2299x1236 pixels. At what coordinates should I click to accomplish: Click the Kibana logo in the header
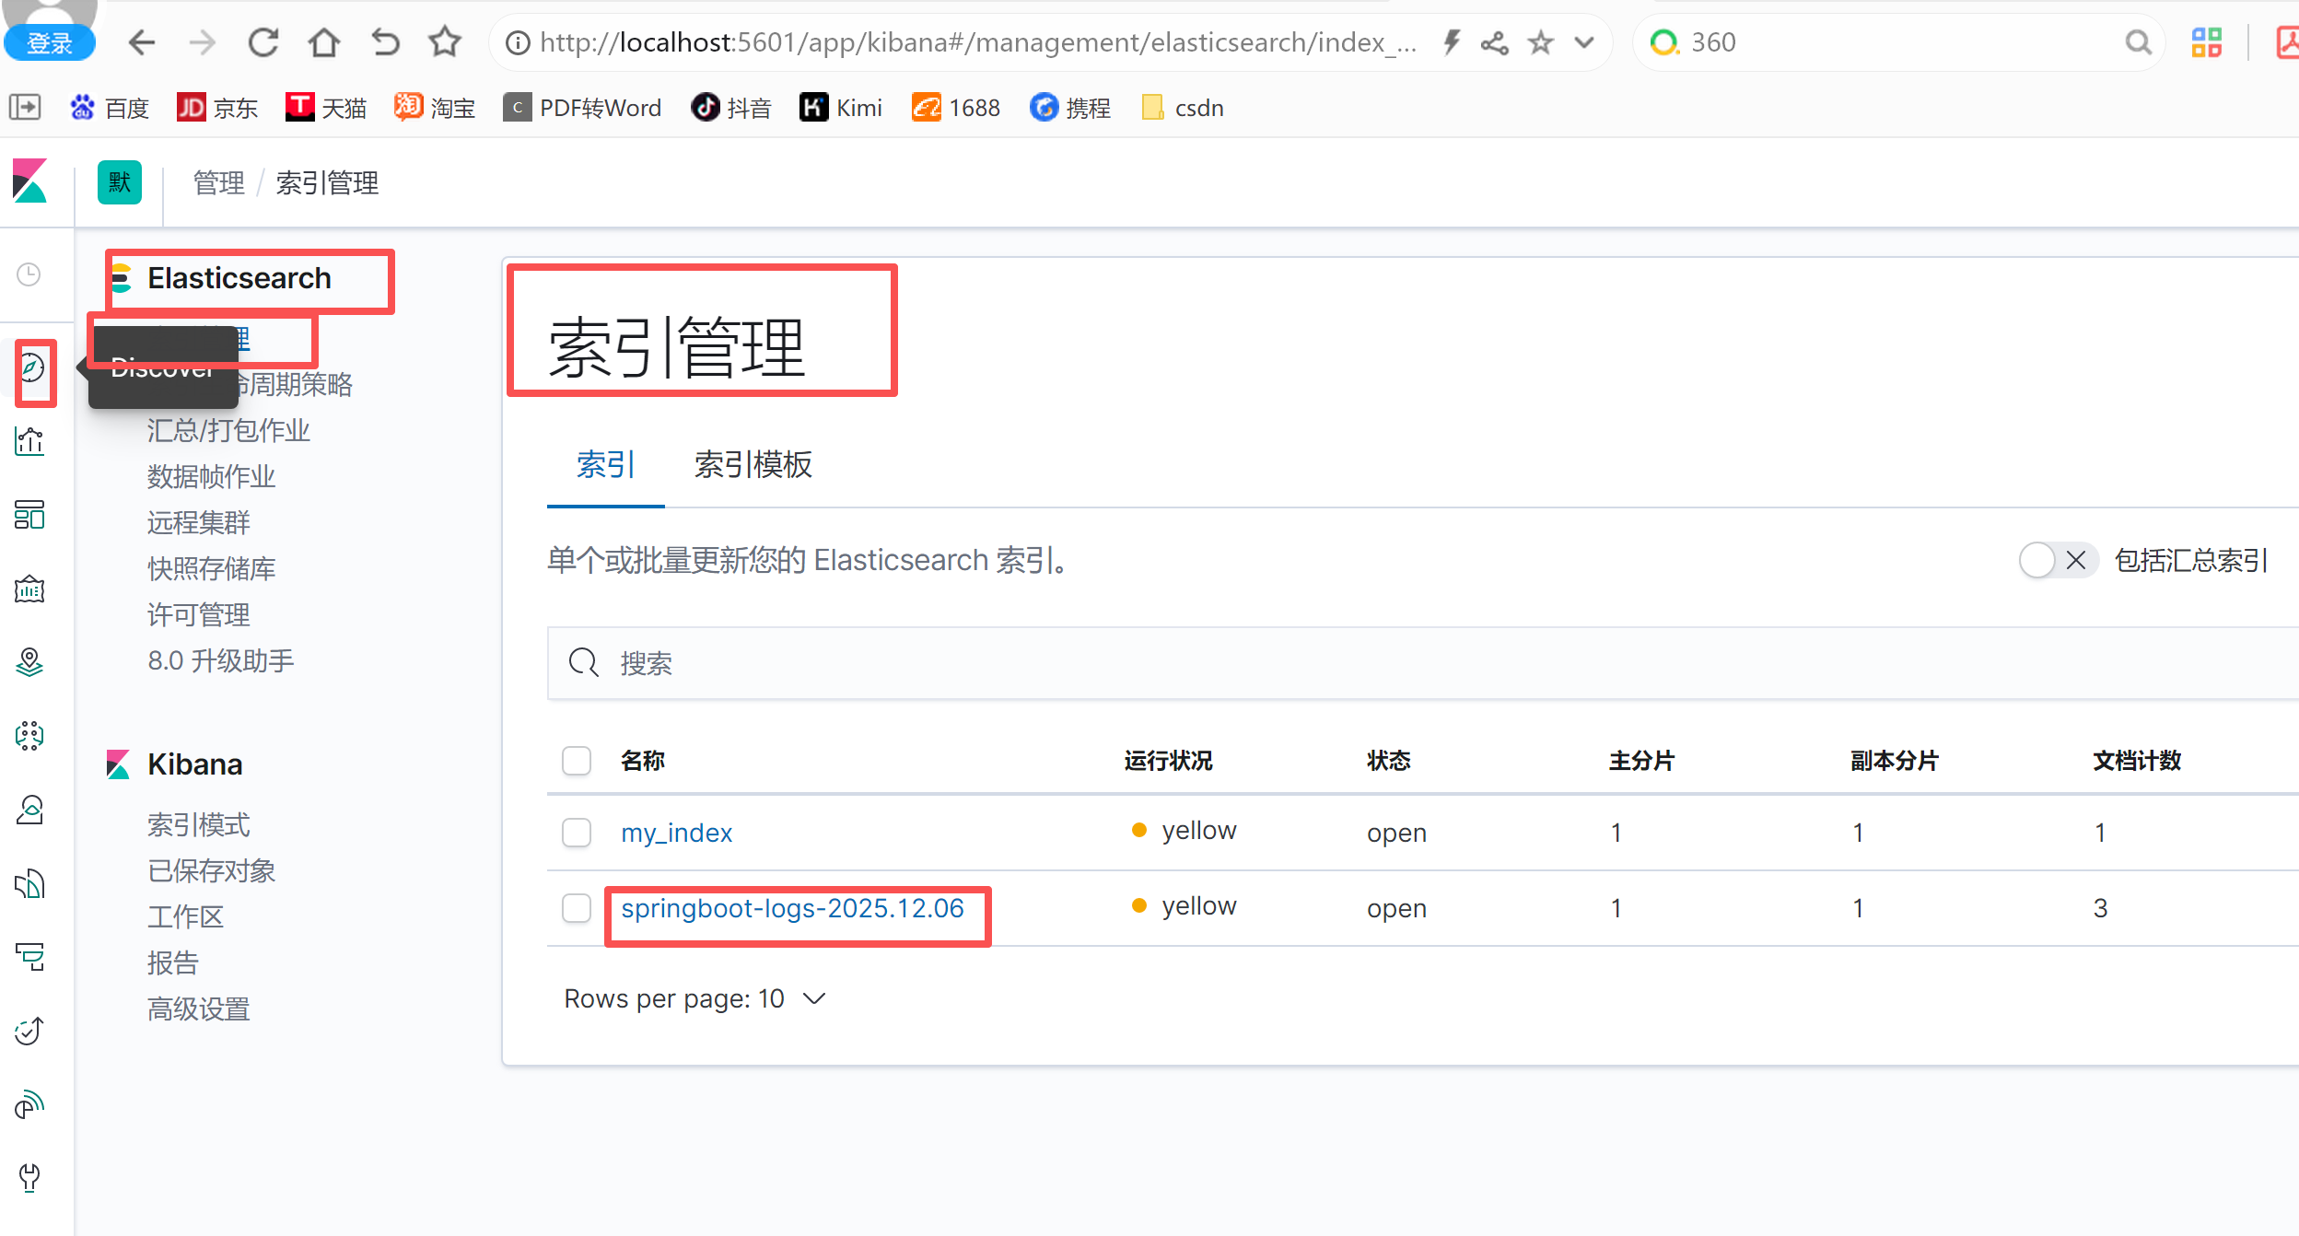(29, 181)
